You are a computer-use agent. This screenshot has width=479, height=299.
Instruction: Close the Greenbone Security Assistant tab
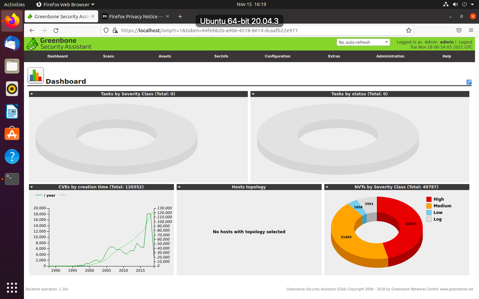(93, 16)
